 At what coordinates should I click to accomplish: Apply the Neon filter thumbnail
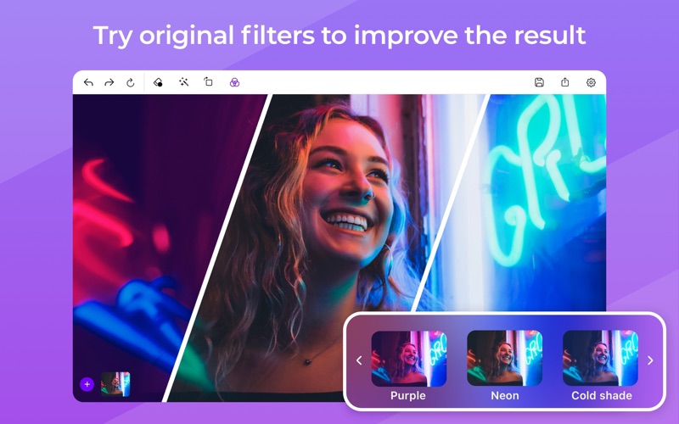coord(504,358)
